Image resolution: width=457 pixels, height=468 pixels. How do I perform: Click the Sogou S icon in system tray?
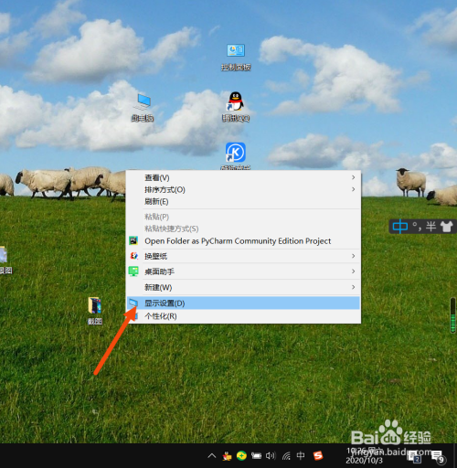pyautogui.click(x=318, y=455)
